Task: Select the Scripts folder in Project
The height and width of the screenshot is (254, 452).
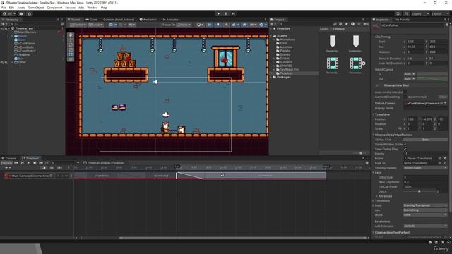Action: (x=285, y=58)
